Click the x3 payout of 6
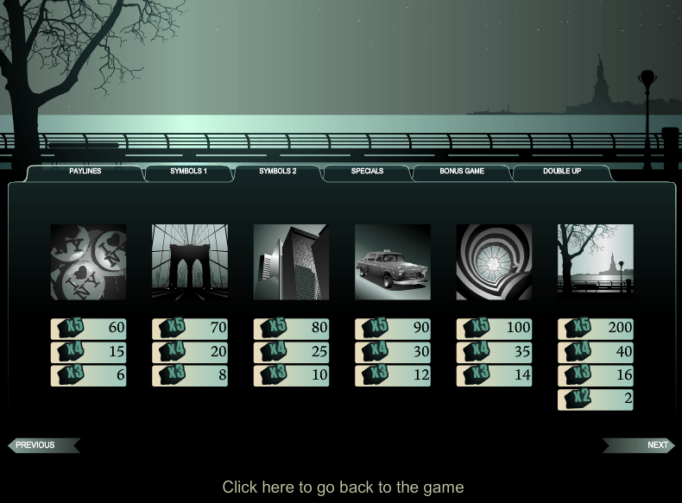The image size is (682, 503). (x=88, y=375)
